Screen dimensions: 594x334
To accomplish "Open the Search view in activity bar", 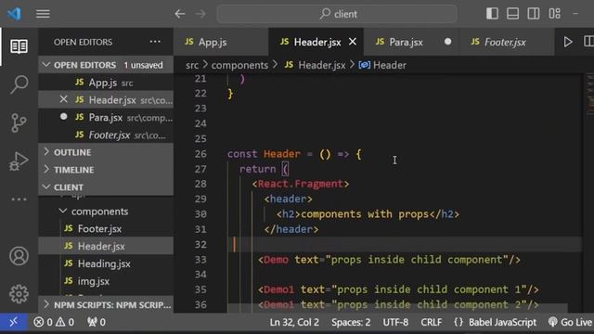I will (x=19, y=84).
